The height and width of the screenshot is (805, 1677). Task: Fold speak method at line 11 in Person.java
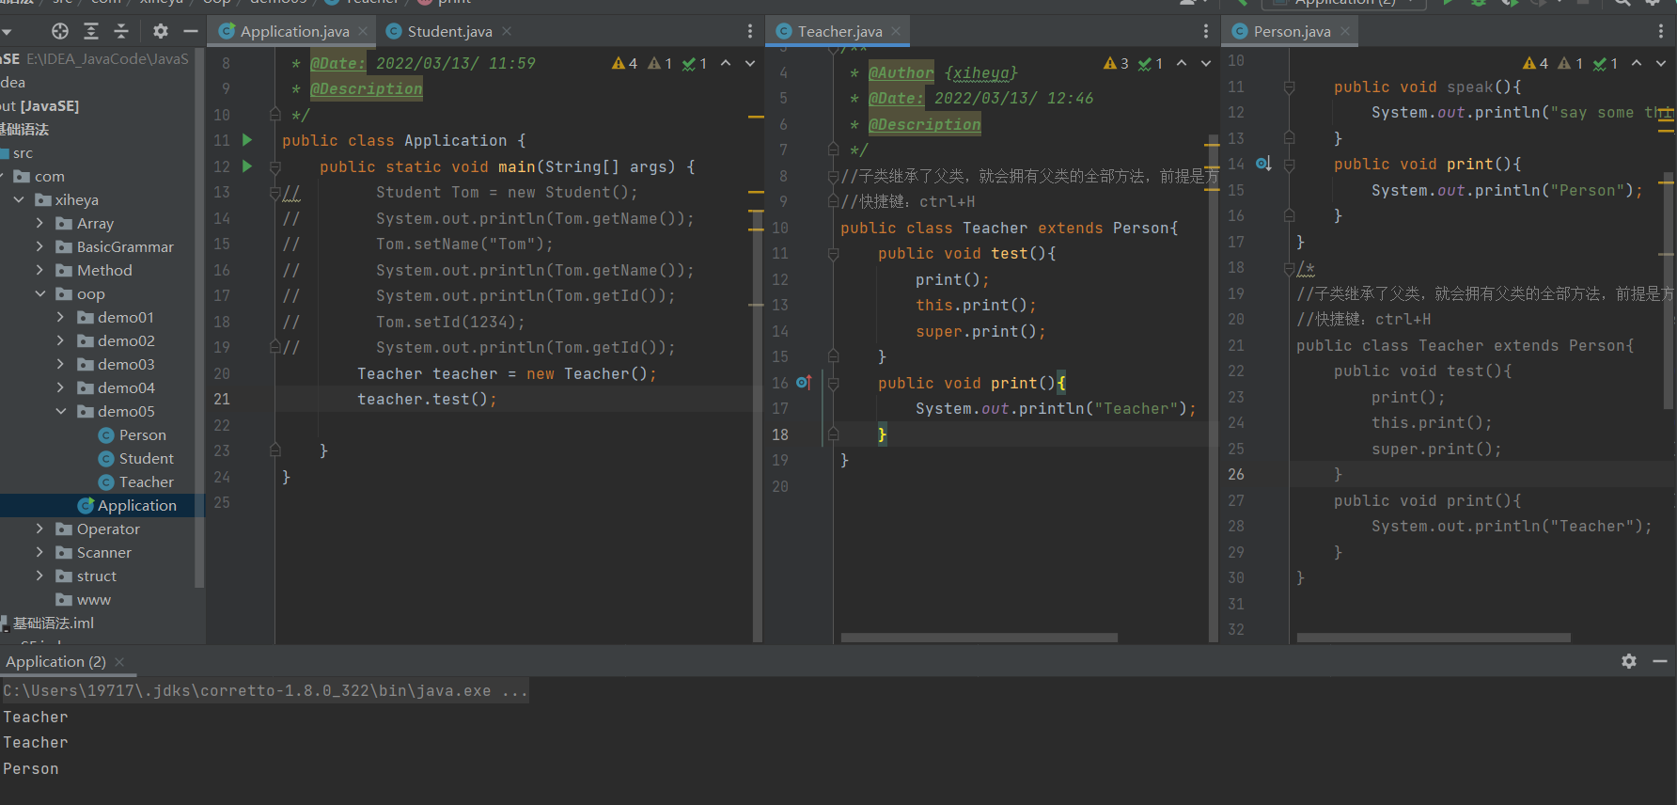[x=1289, y=87]
